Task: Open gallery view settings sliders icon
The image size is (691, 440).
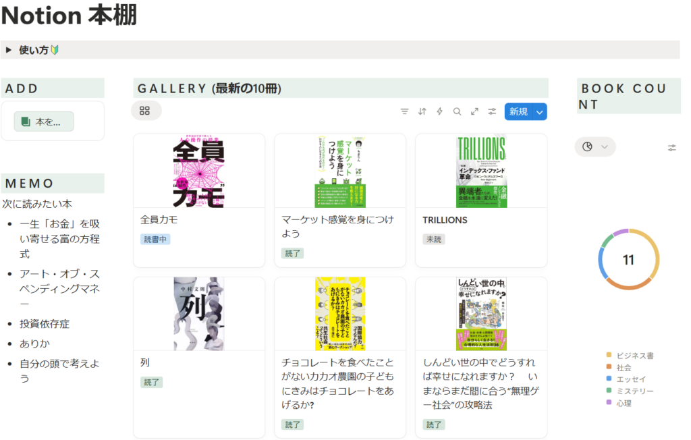Action: 492,111
